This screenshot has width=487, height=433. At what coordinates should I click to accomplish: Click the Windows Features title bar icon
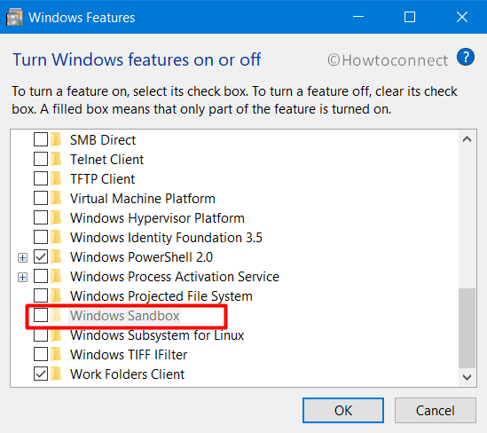click(x=14, y=18)
